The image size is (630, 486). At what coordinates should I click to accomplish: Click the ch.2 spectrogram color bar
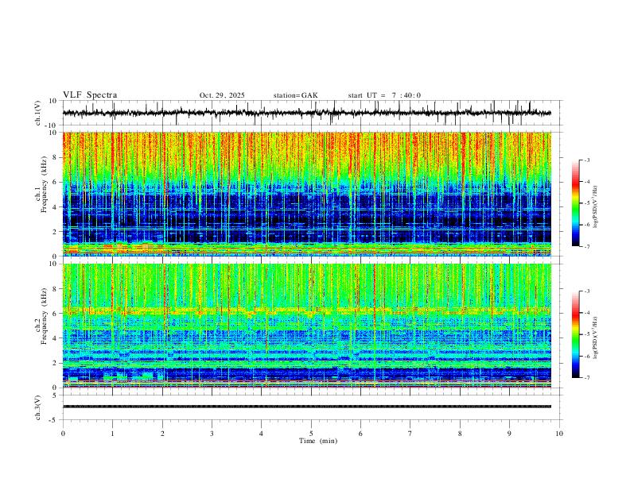coord(576,334)
